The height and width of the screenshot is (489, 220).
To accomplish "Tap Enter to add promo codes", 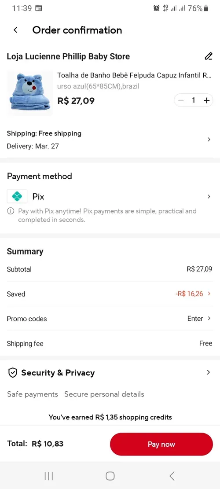I will 195,318.
